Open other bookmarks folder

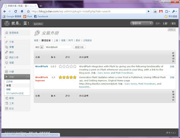tap(171, 16)
